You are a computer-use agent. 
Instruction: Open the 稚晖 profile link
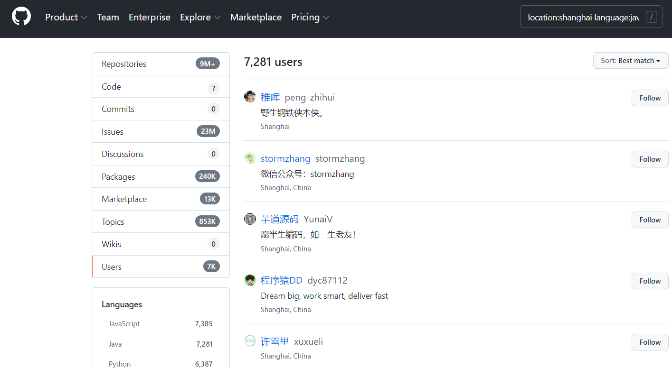pos(270,97)
